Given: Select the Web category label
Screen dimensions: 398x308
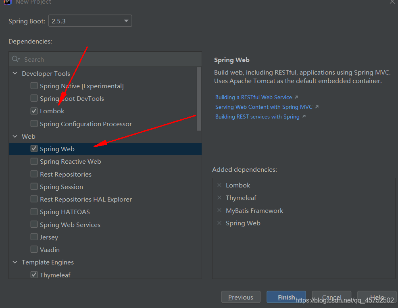Looking at the screenshot, I should (x=28, y=137).
